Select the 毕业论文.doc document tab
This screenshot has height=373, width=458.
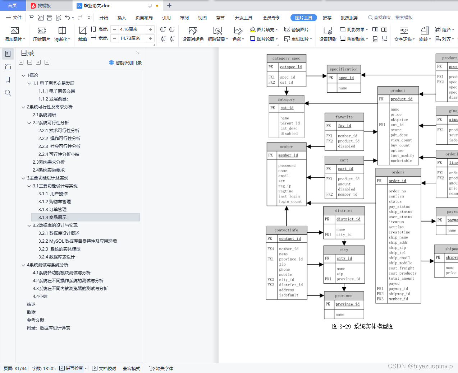(97, 5)
